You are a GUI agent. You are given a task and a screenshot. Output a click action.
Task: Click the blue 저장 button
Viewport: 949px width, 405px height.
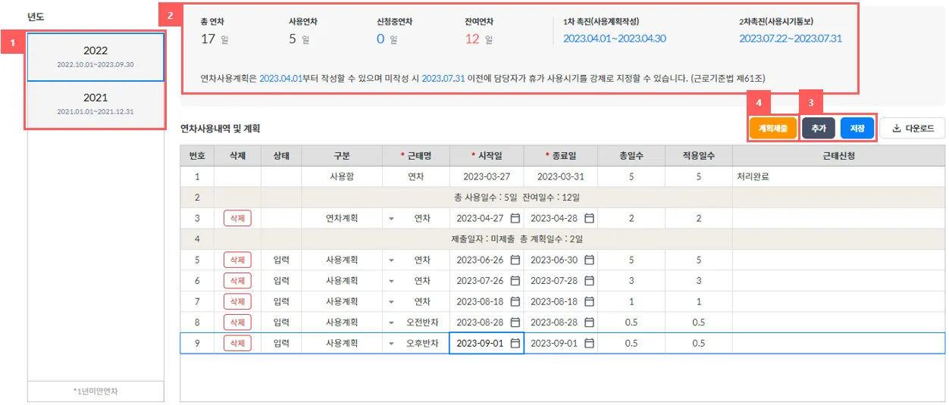[857, 129]
